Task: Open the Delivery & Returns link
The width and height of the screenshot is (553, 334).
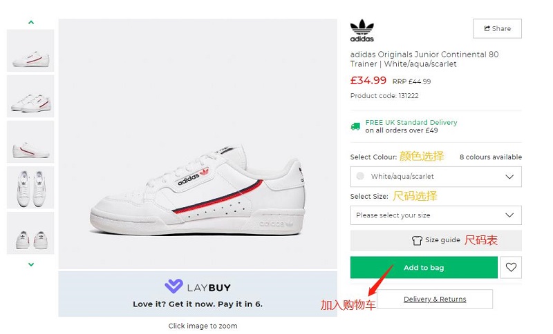Action: 435,299
